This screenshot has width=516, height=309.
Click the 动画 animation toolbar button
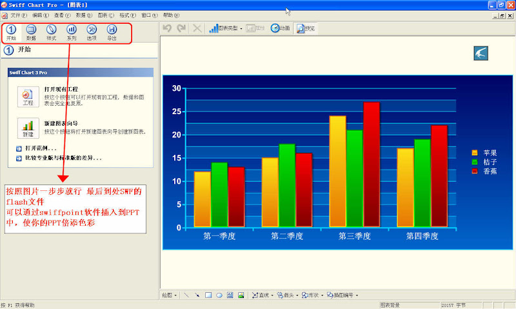pyautogui.click(x=281, y=28)
